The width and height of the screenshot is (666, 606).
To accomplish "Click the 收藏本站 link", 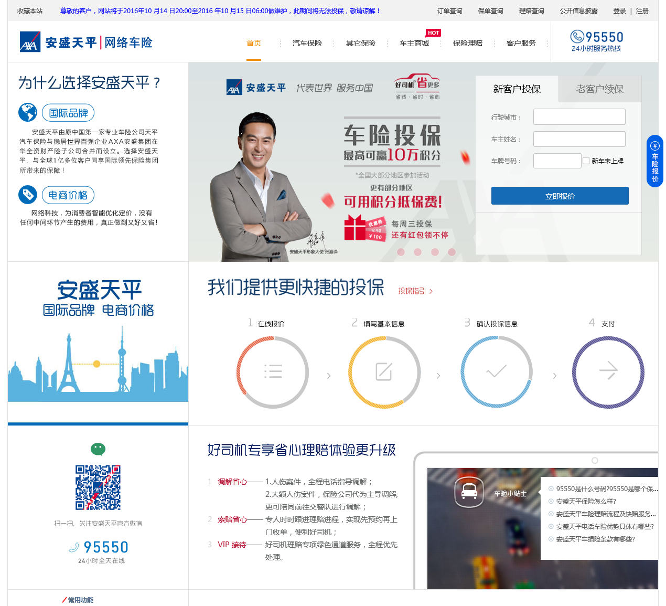I will 30,10.
